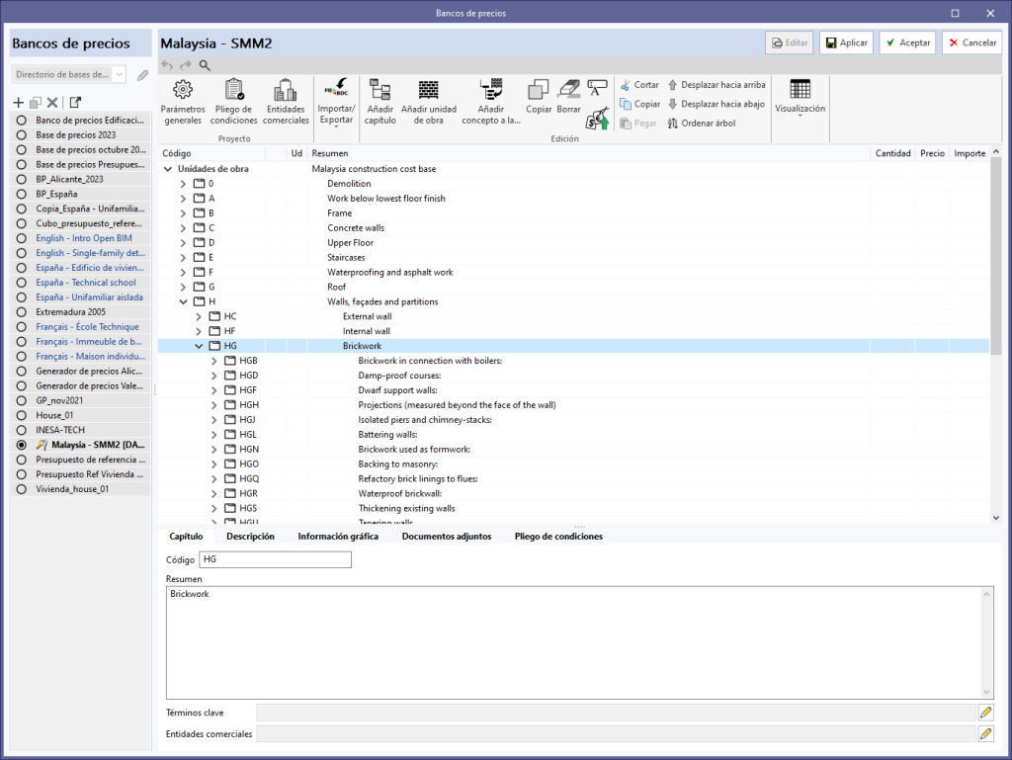The height and width of the screenshot is (760, 1012).
Task: Click Añadir unidad de obra brick icon
Action: (428, 91)
